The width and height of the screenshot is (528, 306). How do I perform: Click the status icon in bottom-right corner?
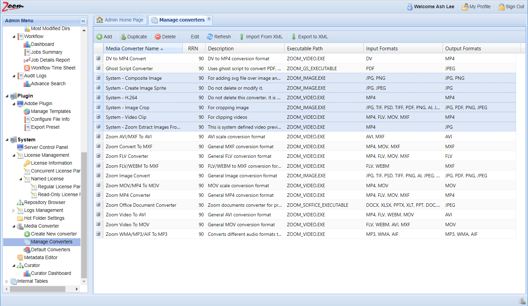click(522, 301)
